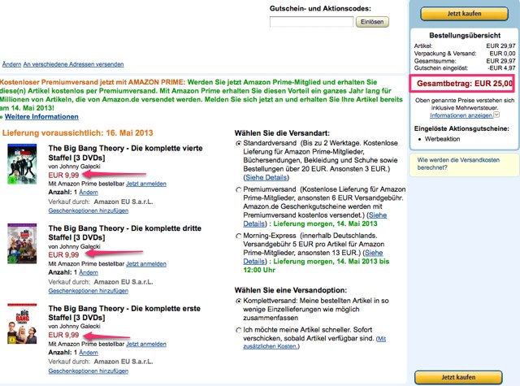Click the top Jetzt kaufen button
The image size is (520, 386).
(x=466, y=13)
